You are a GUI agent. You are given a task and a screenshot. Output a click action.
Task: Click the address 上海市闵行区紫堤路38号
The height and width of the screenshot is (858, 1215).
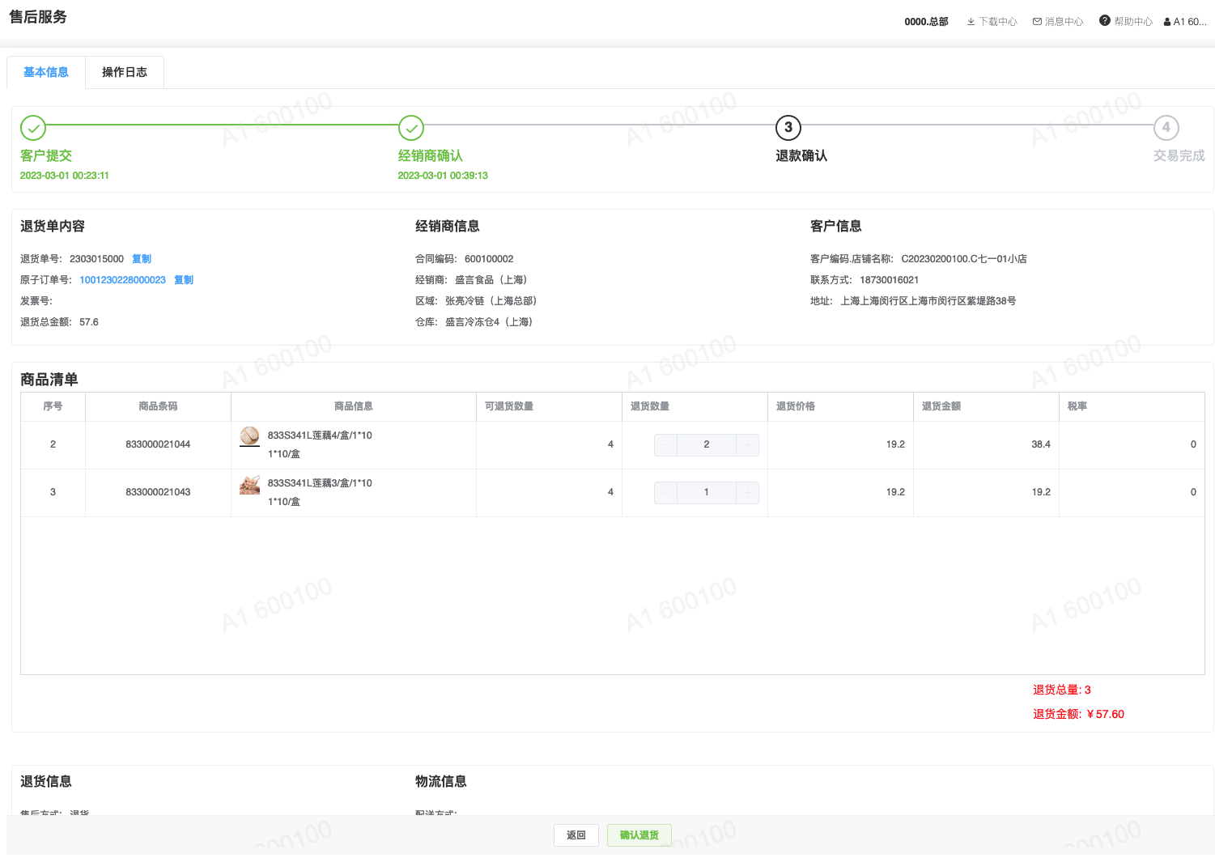pos(928,301)
